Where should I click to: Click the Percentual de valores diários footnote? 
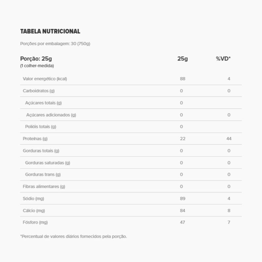click(x=73, y=236)
